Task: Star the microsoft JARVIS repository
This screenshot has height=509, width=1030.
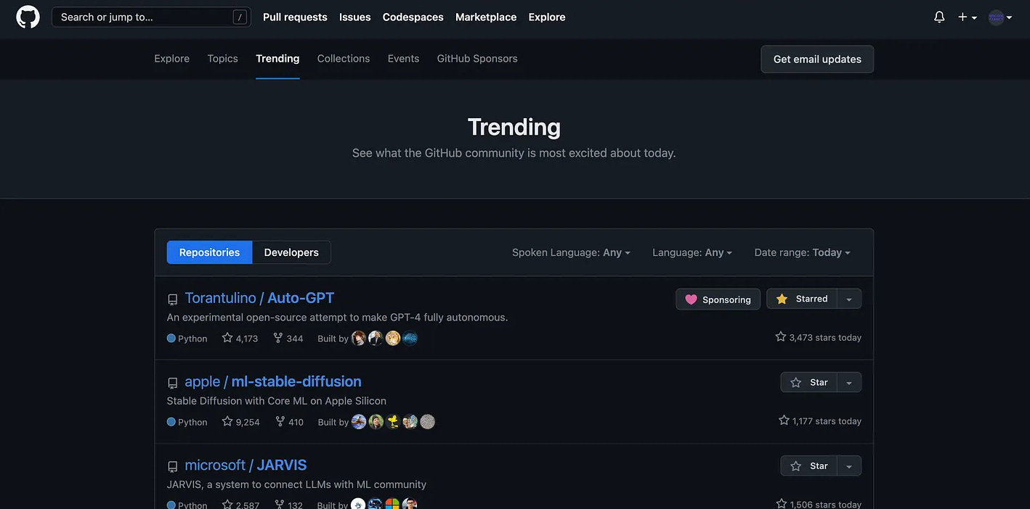Action: [808, 465]
